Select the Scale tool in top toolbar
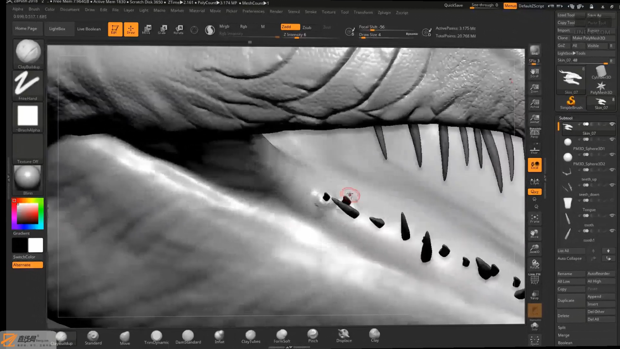The width and height of the screenshot is (620, 349). coord(162,29)
